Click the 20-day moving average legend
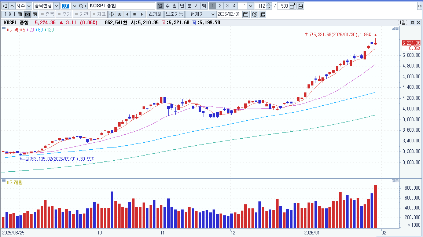This screenshot has width=423, height=237. [30, 30]
